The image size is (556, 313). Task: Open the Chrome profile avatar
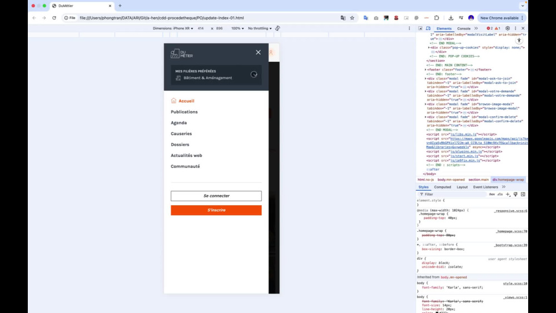point(471,18)
